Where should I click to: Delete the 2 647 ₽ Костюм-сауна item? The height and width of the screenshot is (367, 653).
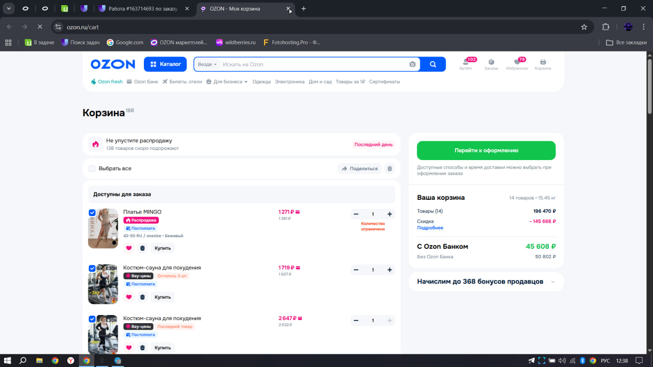pyautogui.click(x=142, y=348)
